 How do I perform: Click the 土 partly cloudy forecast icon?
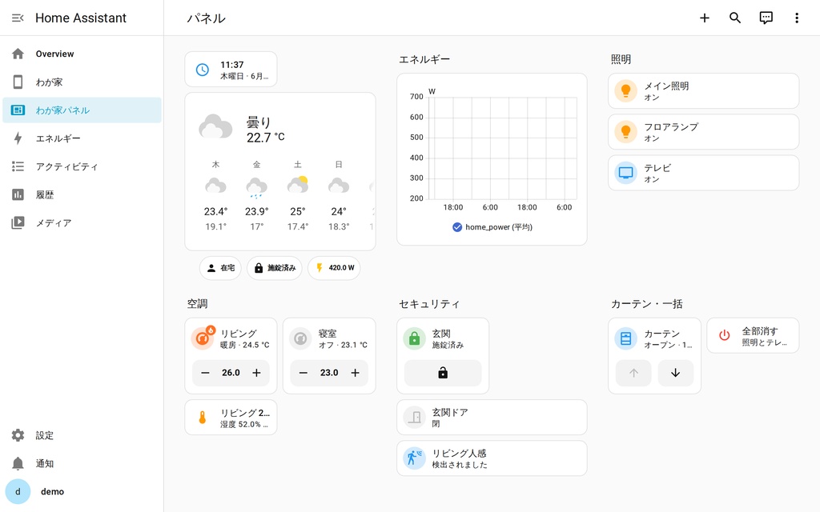tap(298, 185)
